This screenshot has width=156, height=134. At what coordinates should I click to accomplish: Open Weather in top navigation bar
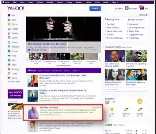[50, 2]
